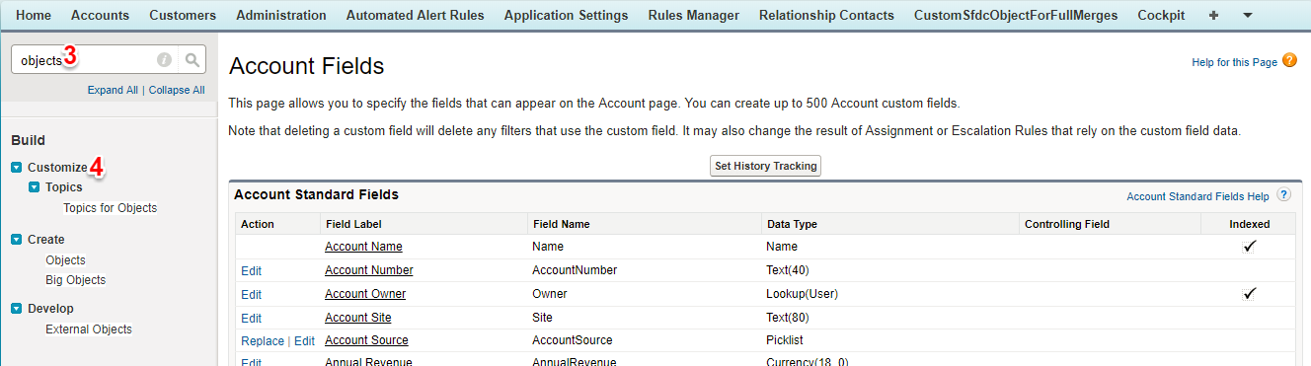Click the Expand All link
The height and width of the screenshot is (366, 1311).
coord(113,90)
